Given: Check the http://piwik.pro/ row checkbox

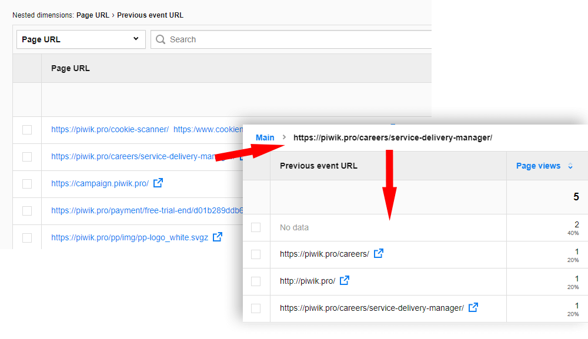Looking at the screenshot, I should pos(256,281).
